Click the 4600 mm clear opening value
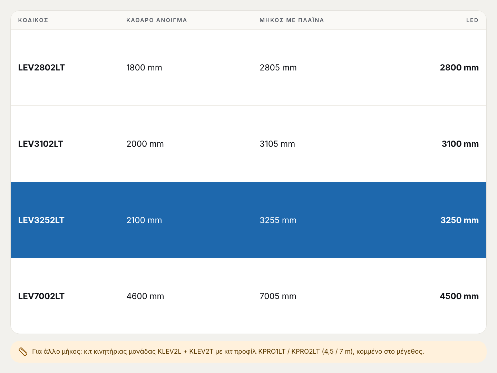The image size is (497, 373). tap(145, 296)
